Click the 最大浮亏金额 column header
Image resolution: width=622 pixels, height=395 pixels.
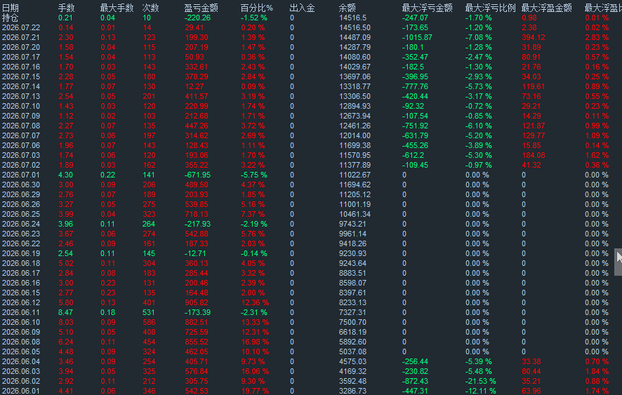(427, 8)
